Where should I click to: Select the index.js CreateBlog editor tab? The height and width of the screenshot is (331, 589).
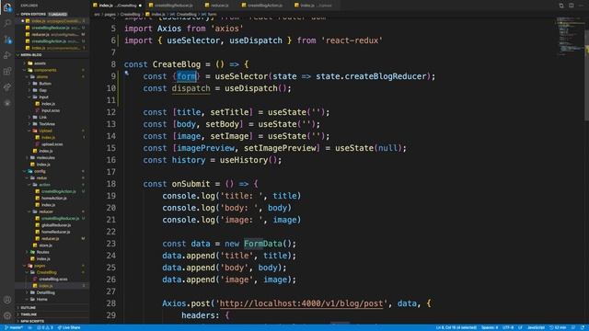point(117,6)
